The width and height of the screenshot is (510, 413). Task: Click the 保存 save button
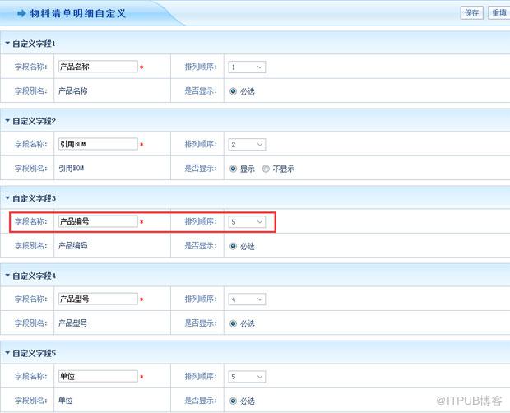[471, 13]
